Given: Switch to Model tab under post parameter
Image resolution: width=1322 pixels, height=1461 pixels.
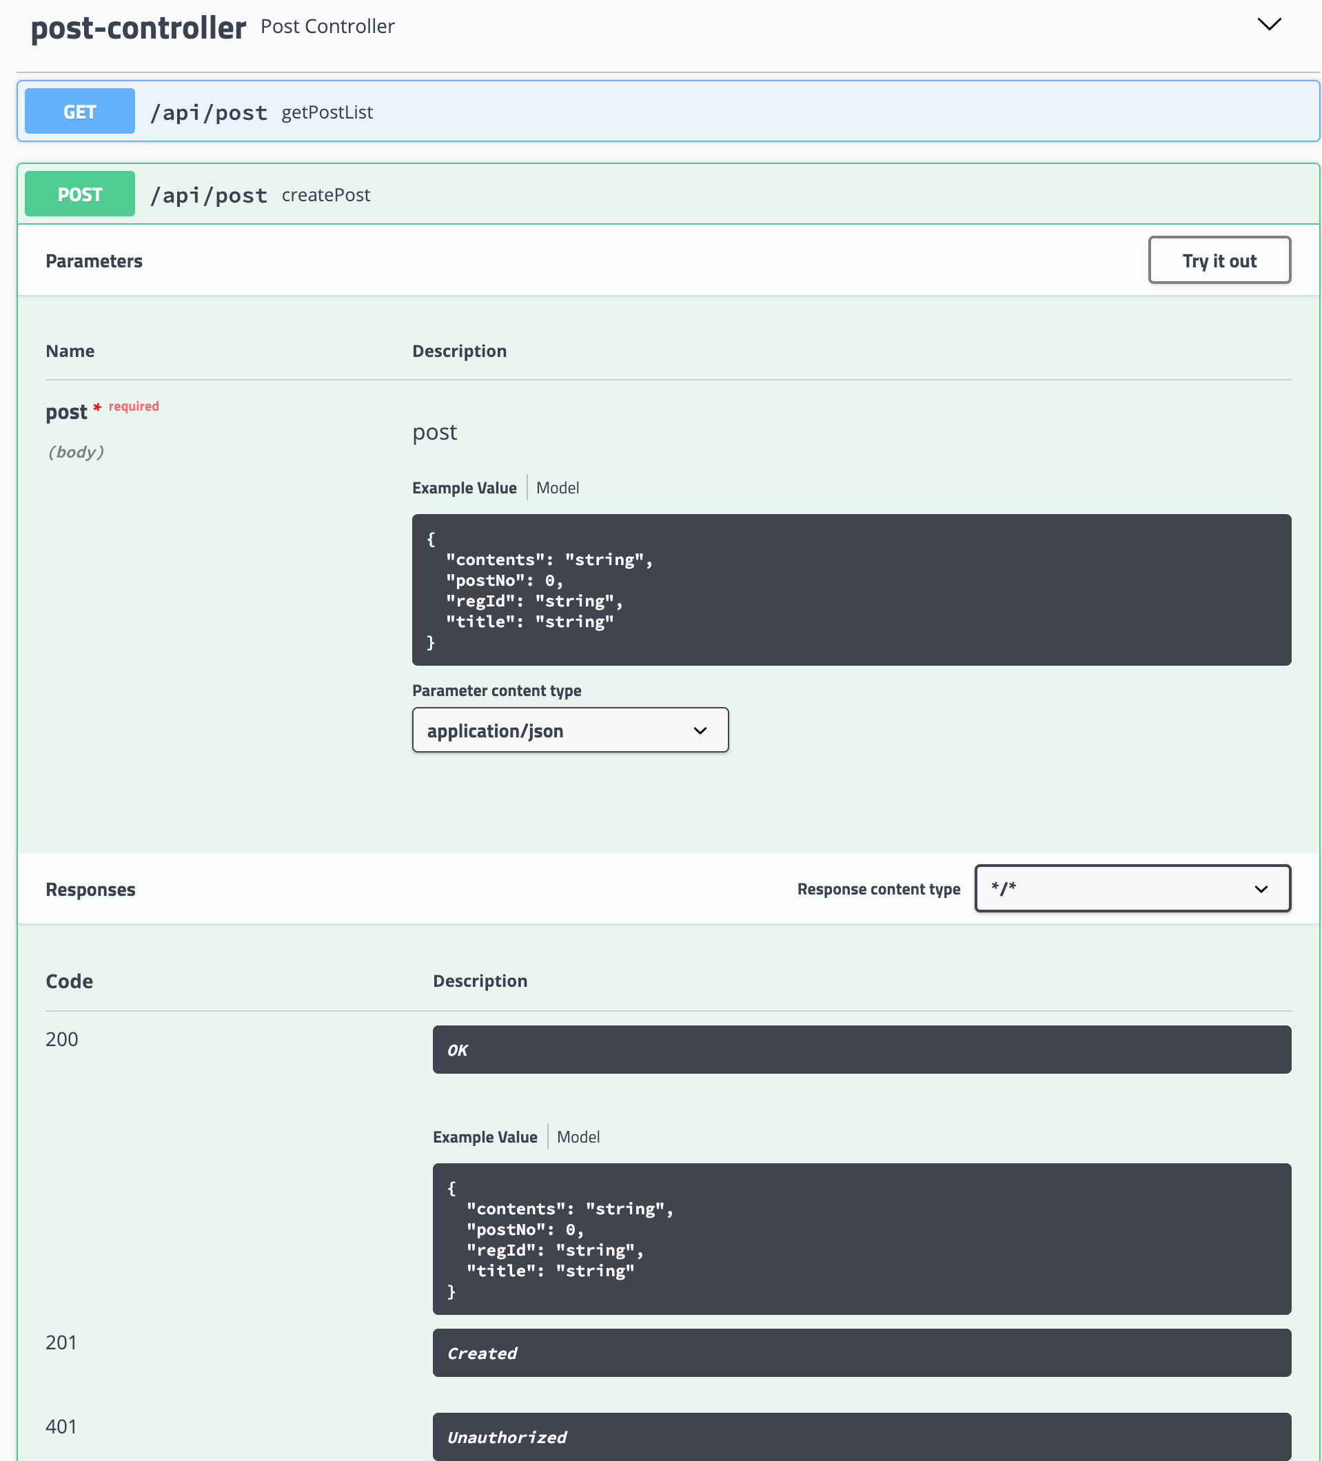Looking at the screenshot, I should click(557, 489).
